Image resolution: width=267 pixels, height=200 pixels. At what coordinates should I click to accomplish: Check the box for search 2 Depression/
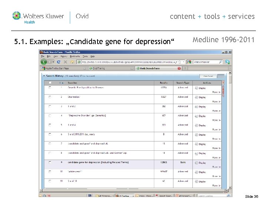50,97
